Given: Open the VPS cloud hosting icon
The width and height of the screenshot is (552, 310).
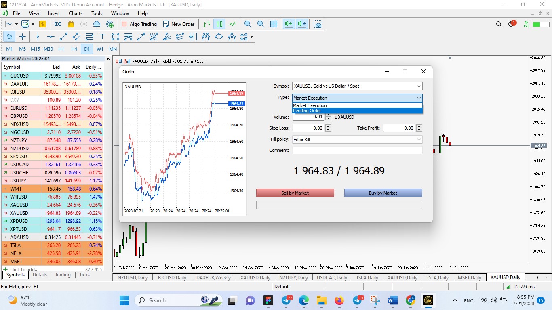Looking at the screenshot, I should 97,24.
